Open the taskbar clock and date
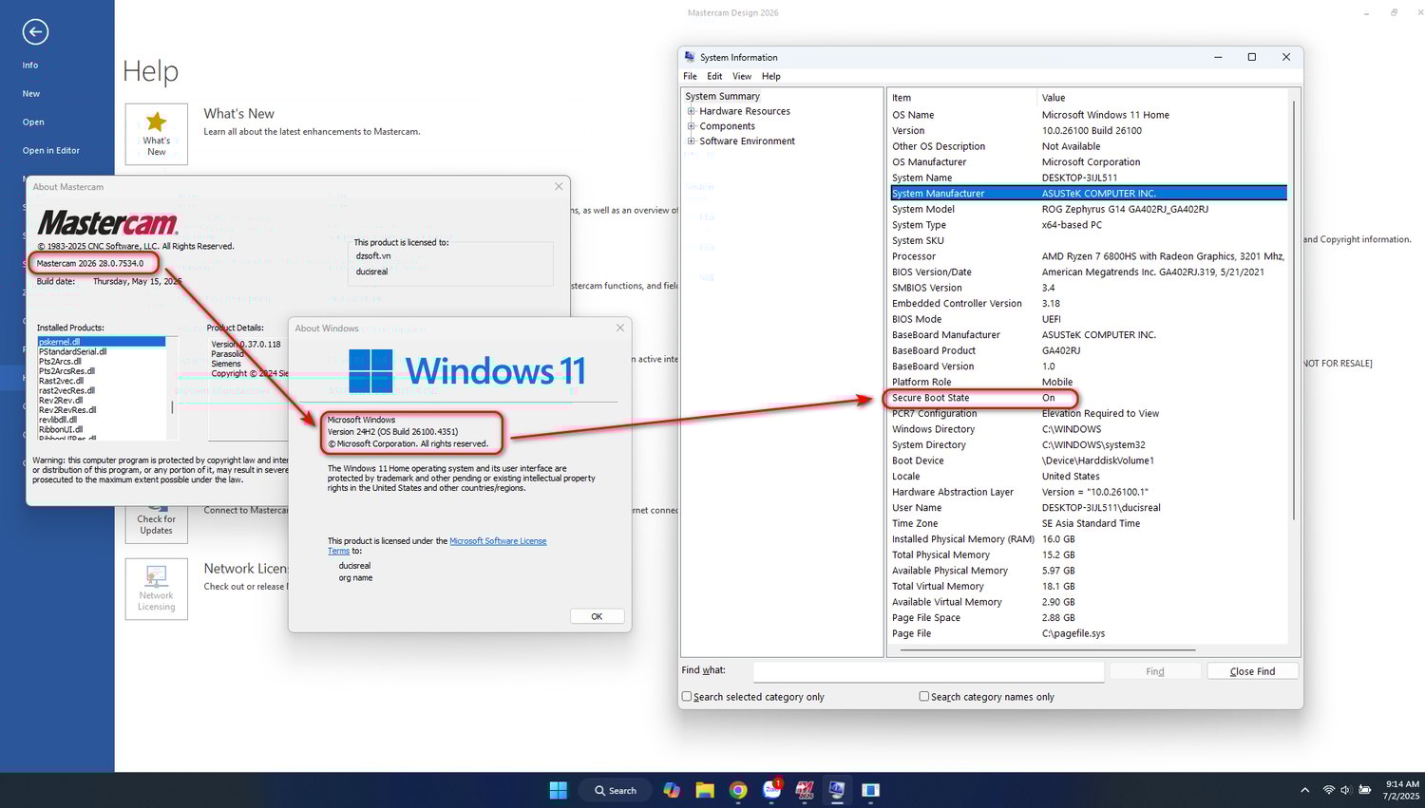This screenshot has height=808, width=1425. pyautogui.click(x=1401, y=790)
